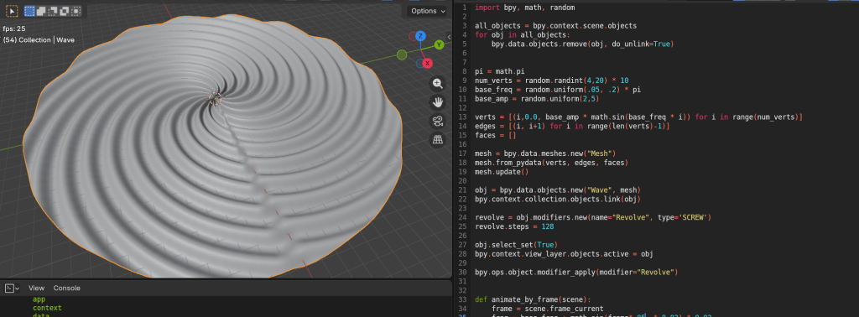Click the 'bpy.ops.object.modifier_apply' line
This screenshot has width=859, height=317.
click(576, 272)
